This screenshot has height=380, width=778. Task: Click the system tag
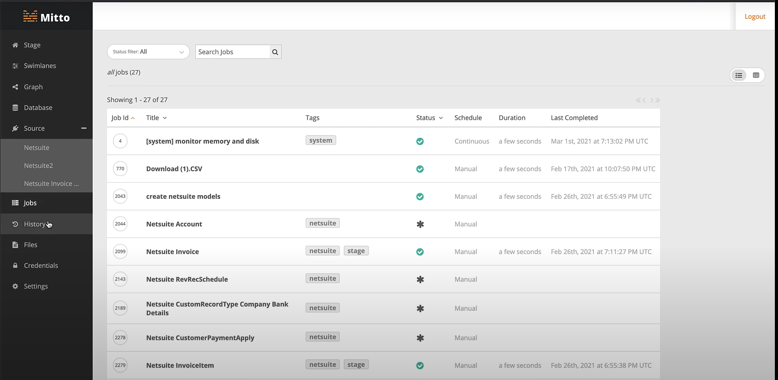tap(321, 141)
